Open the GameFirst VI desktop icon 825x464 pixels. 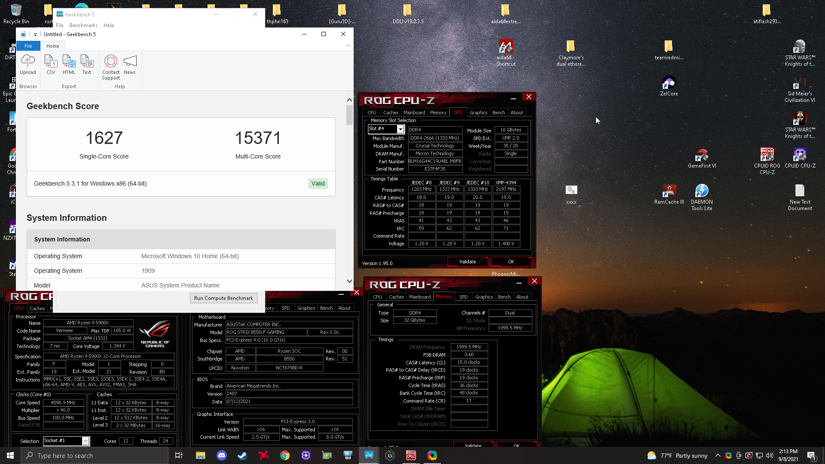[702, 158]
